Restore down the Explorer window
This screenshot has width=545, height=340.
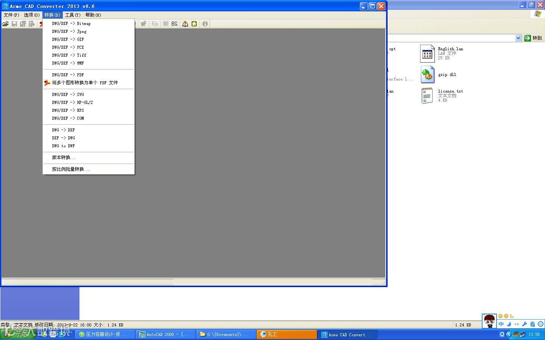click(x=531, y=5)
